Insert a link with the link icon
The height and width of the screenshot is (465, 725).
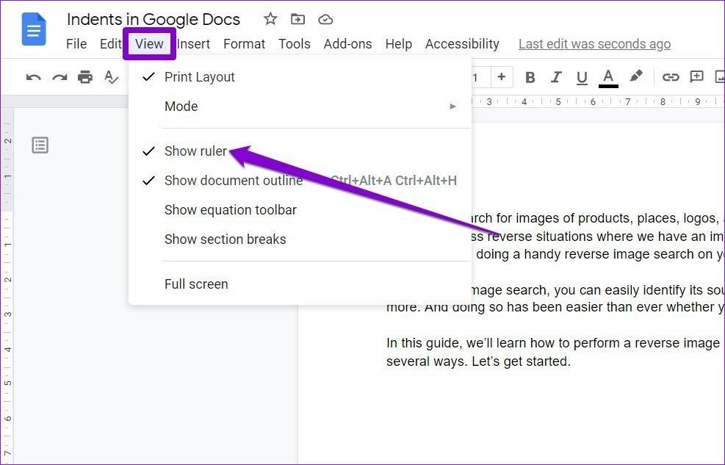pyautogui.click(x=671, y=76)
